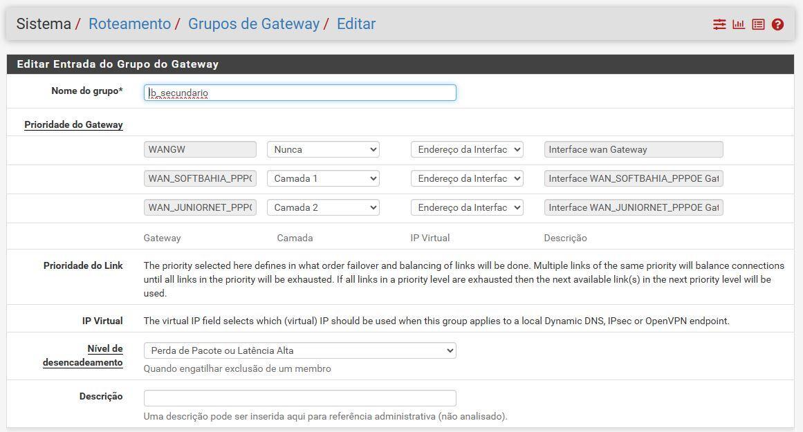The height and width of the screenshot is (432, 803).
Task: Click the Prioridade do Gateway label
Action: click(x=73, y=124)
